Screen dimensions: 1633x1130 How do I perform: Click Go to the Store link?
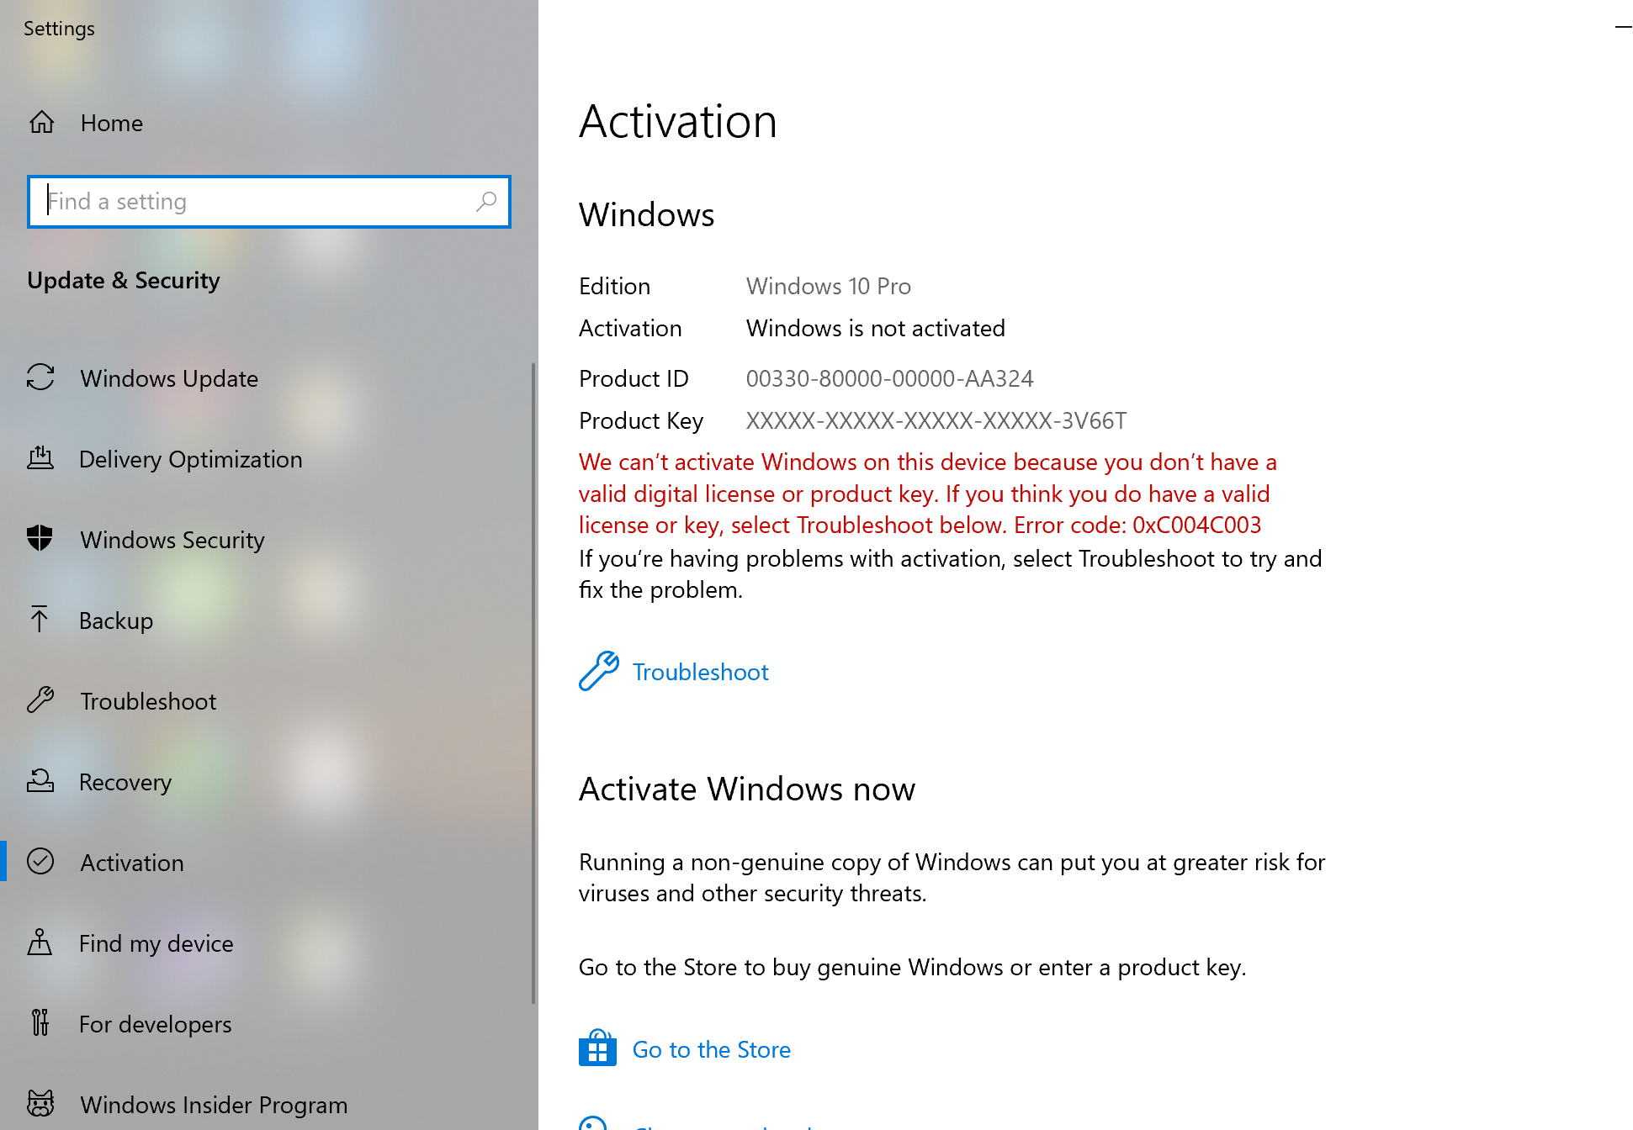pos(711,1049)
